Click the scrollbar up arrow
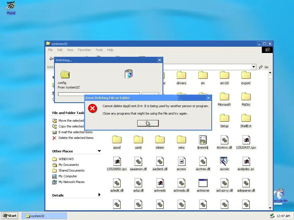 click(270, 72)
